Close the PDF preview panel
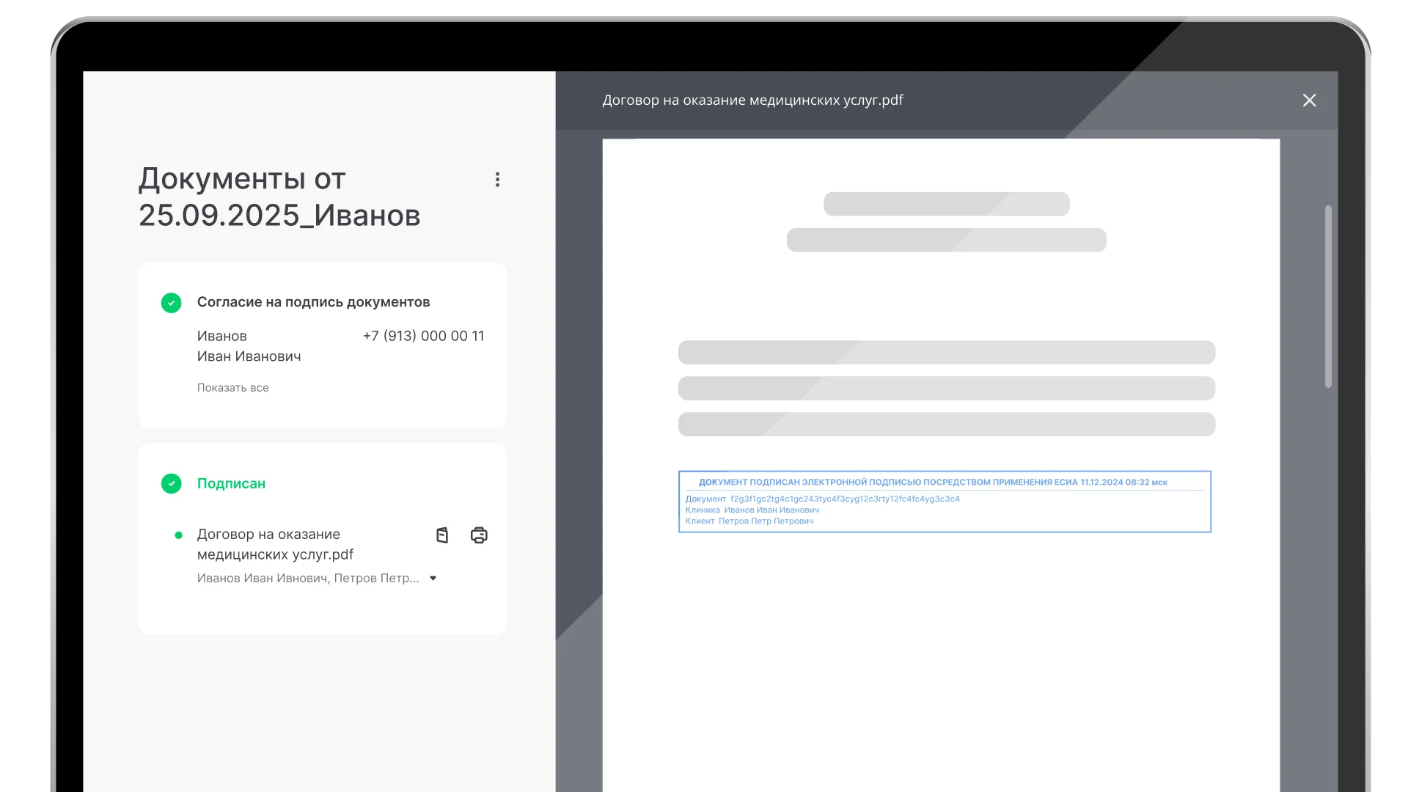Viewport: 1408px width, 792px height. pos(1309,100)
